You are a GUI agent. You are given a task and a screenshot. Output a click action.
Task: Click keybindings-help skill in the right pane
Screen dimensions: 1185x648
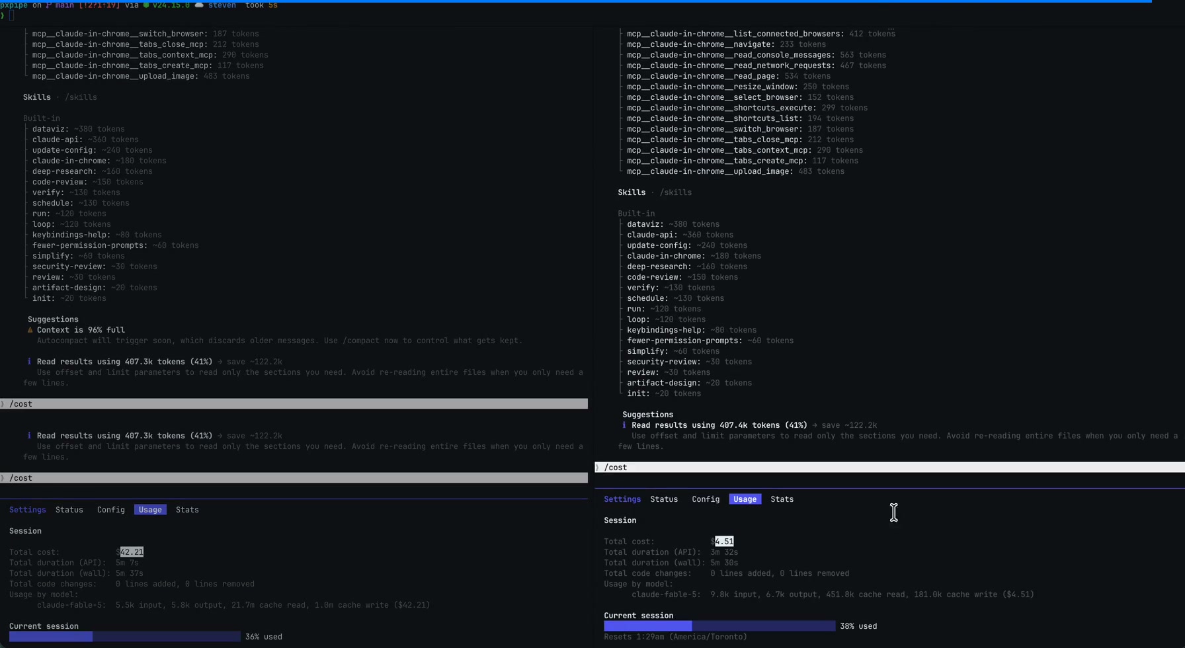[x=692, y=330]
